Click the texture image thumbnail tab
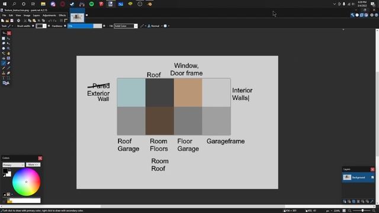This screenshot has width=379, height=213. (77, 17)
